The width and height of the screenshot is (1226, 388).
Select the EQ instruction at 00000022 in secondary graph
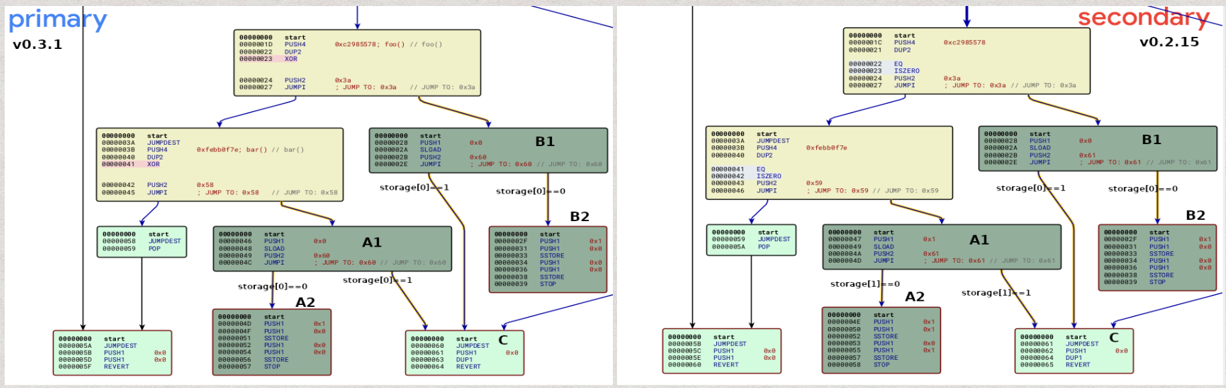pos(876,64)
